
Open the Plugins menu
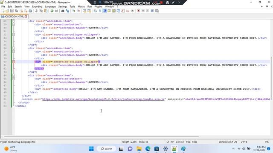point(99,7)
